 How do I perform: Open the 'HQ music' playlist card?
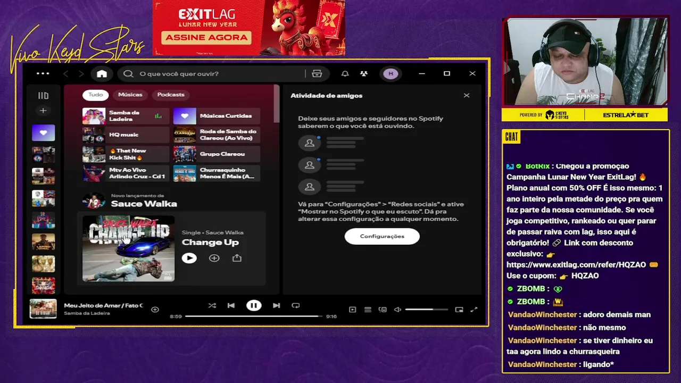coord(126,135)
